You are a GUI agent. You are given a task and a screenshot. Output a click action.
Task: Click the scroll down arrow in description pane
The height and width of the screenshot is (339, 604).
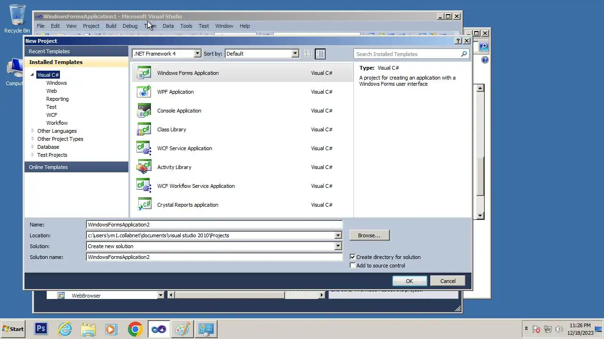pyautogui.click(x=480, y=216)
